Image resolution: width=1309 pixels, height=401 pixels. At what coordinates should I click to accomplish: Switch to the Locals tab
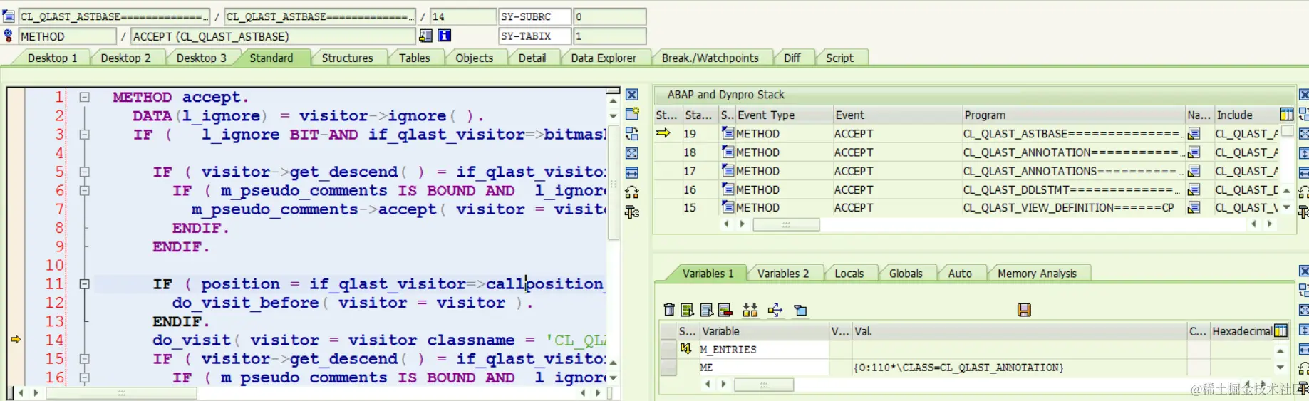pyautogui.click(x=849, y=273)
